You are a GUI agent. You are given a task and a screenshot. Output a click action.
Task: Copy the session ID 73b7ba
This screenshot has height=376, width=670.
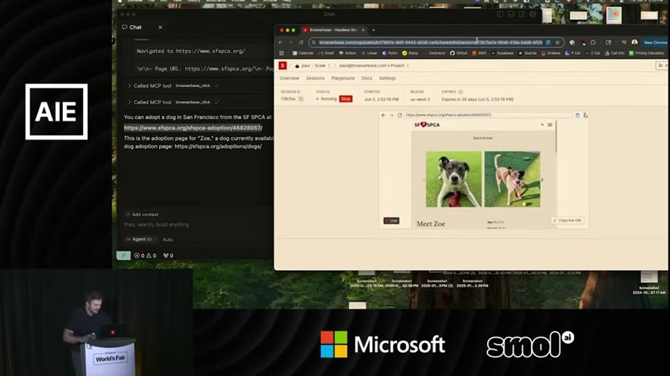(x=301, y=99)
